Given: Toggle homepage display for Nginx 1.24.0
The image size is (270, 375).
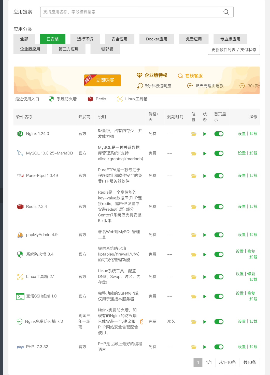Looking at the screenshot, I should (219, 134).
